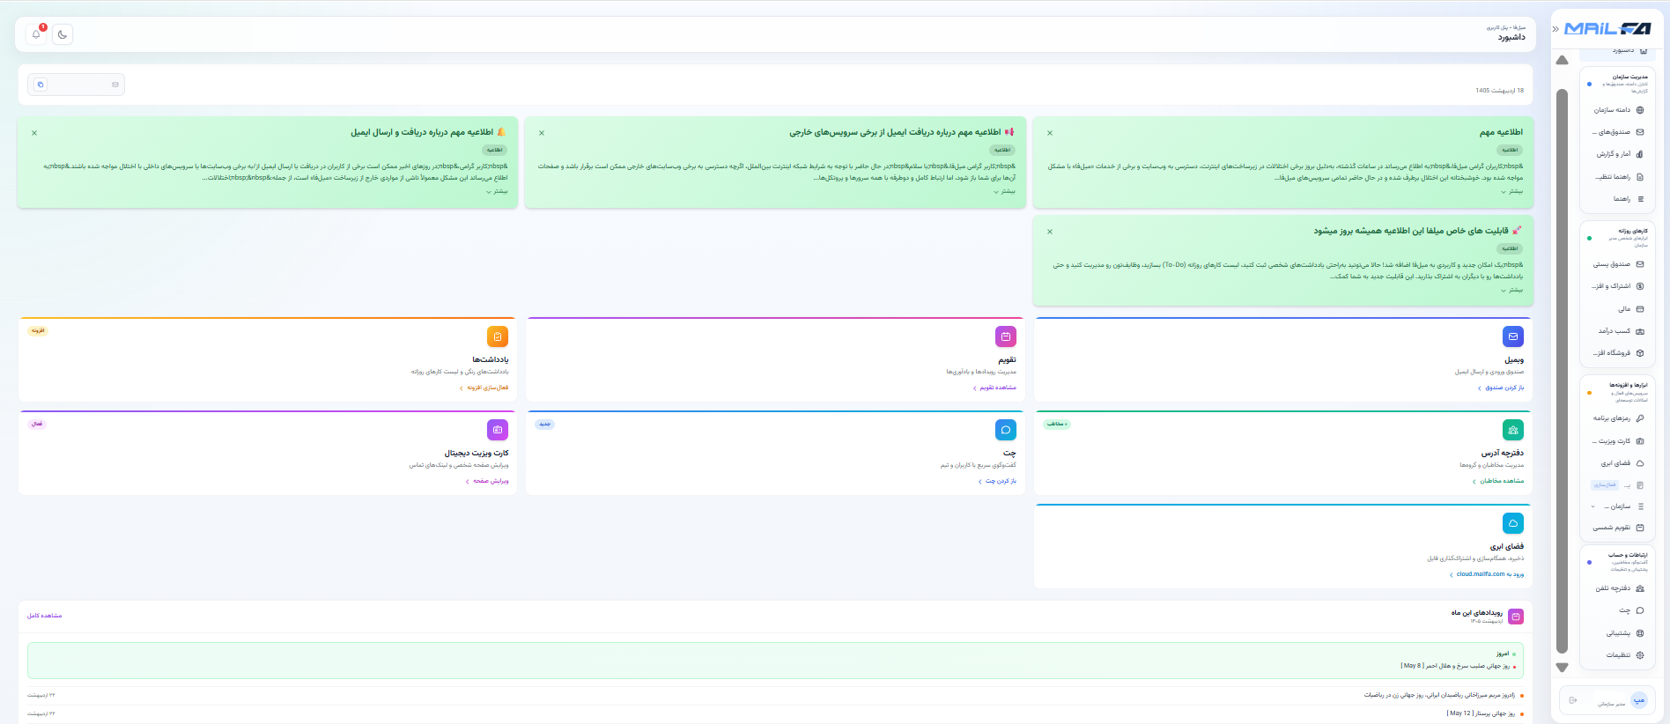Open the webmail card's blue envelope icon
The image size is (1670, 724).
(x=1513, y=336)
